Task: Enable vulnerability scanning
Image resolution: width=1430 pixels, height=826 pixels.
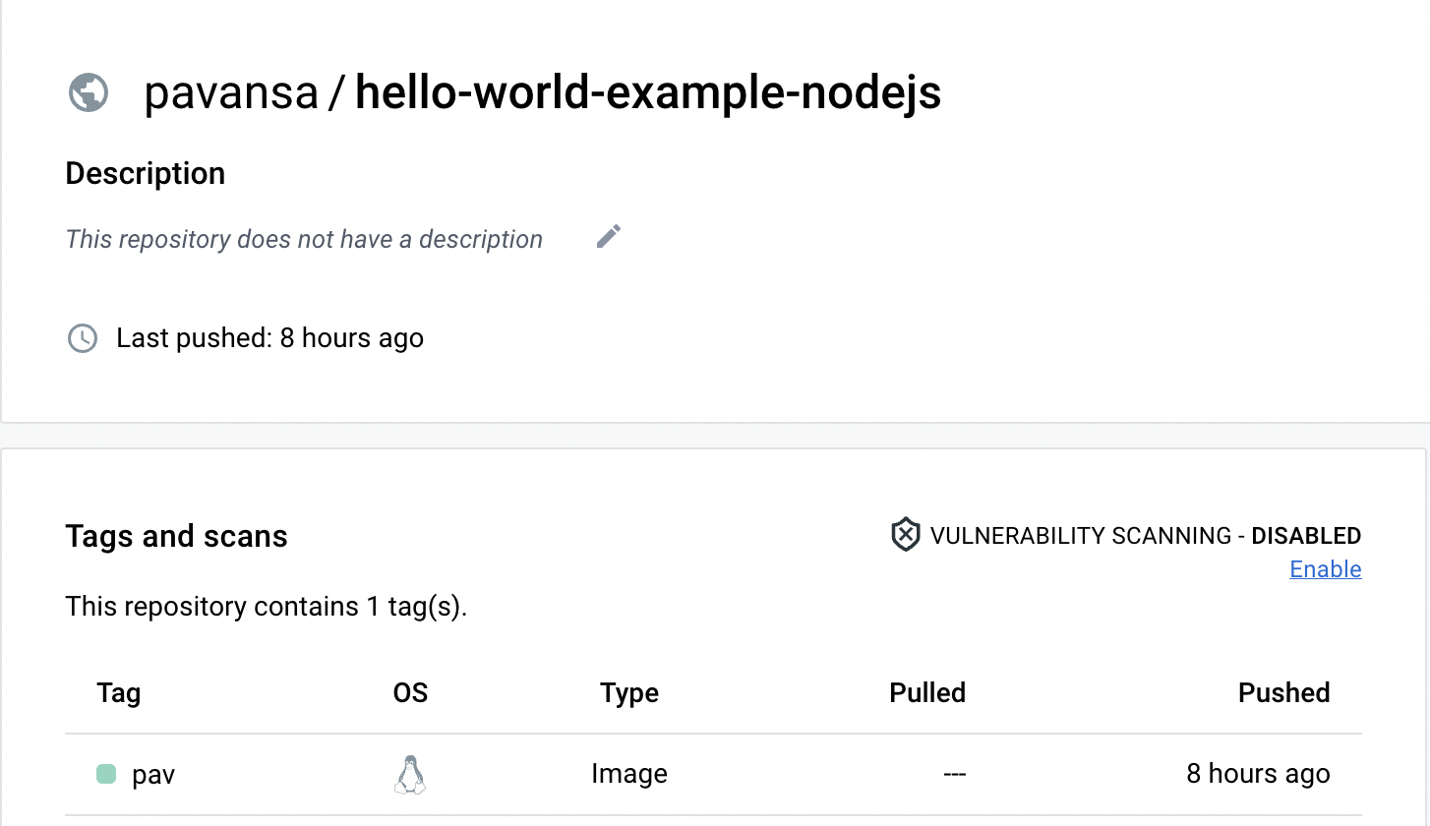Action: tap(1325, 568)
